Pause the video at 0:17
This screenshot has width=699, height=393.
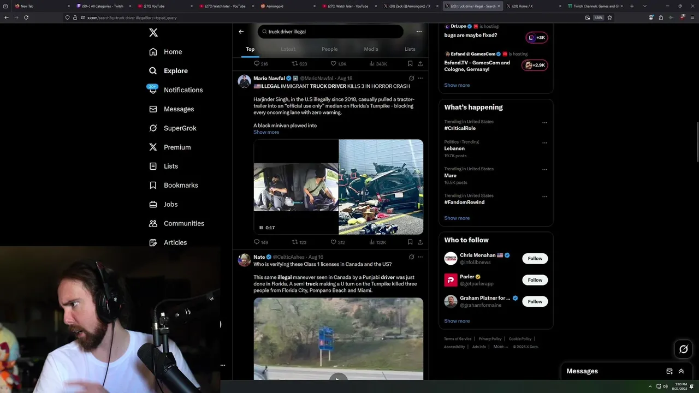261,228
